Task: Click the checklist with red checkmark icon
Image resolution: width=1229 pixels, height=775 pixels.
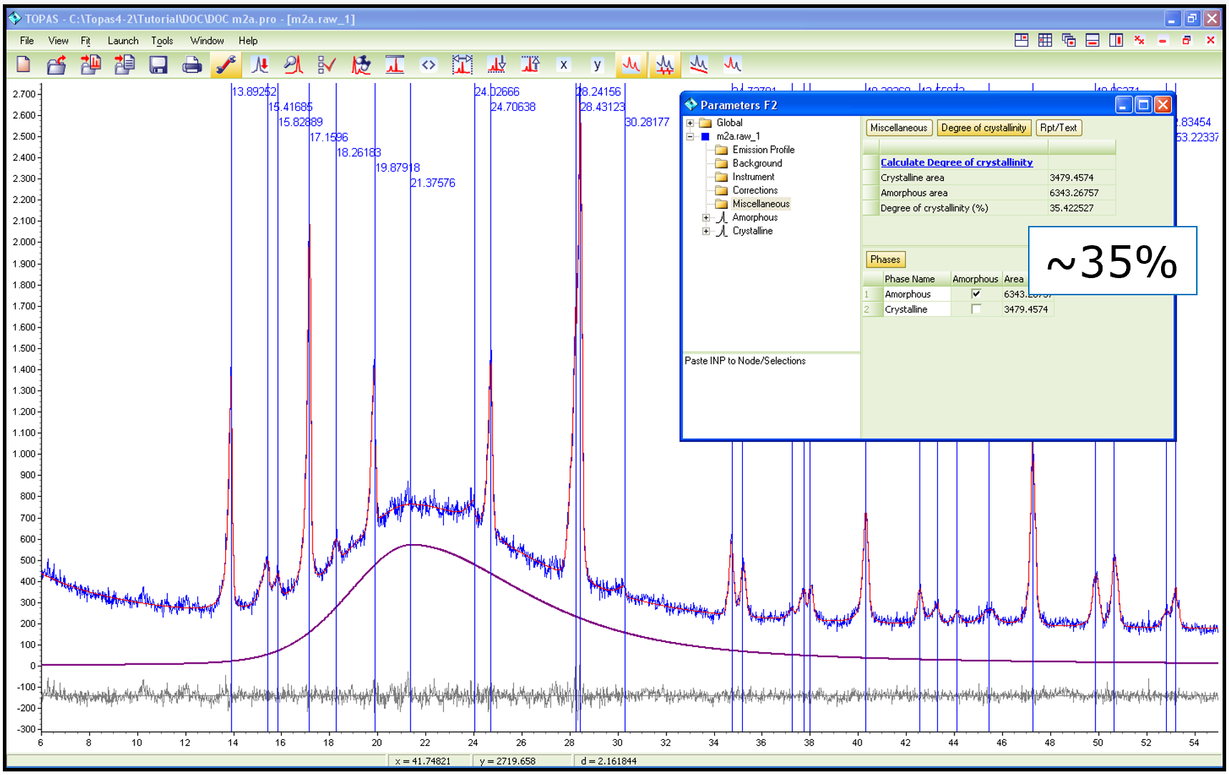Action: (327, 65)
